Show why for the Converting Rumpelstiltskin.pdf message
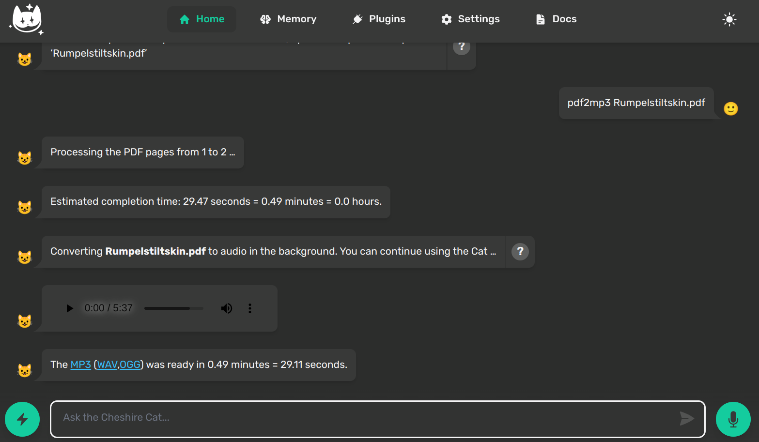Viewport: 759px width, 442px height. [x=520, y=252]
